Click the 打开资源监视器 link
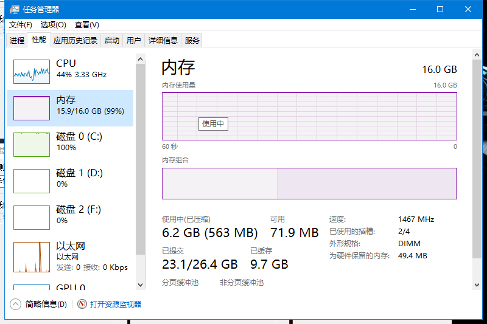Screen dimensions: 487x324 coord(116,304)
